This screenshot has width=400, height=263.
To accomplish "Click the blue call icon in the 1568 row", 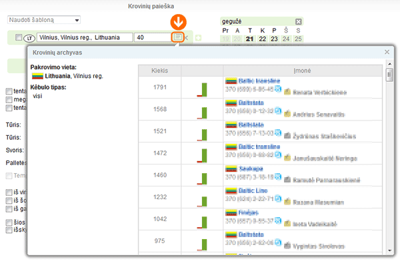I will 278,111.
